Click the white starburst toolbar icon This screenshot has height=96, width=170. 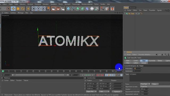92,9
